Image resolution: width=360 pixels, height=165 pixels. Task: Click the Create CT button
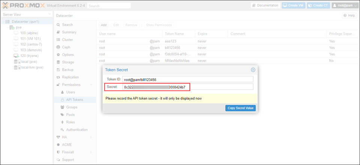point(318,6)
